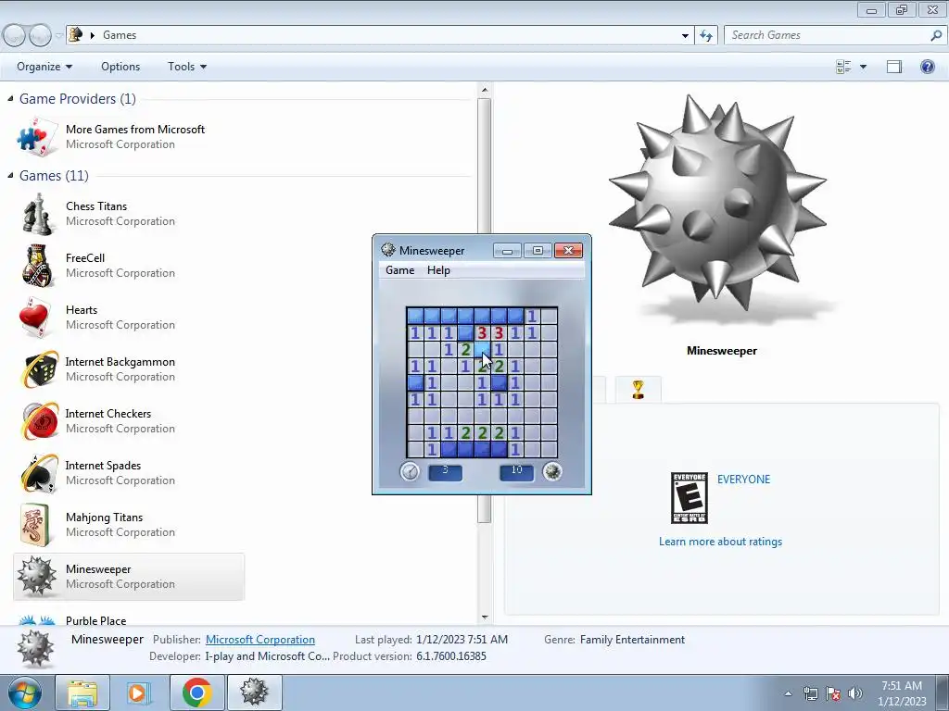
Task: Select the Hearts game icon
Action: (x=34, y=318)
